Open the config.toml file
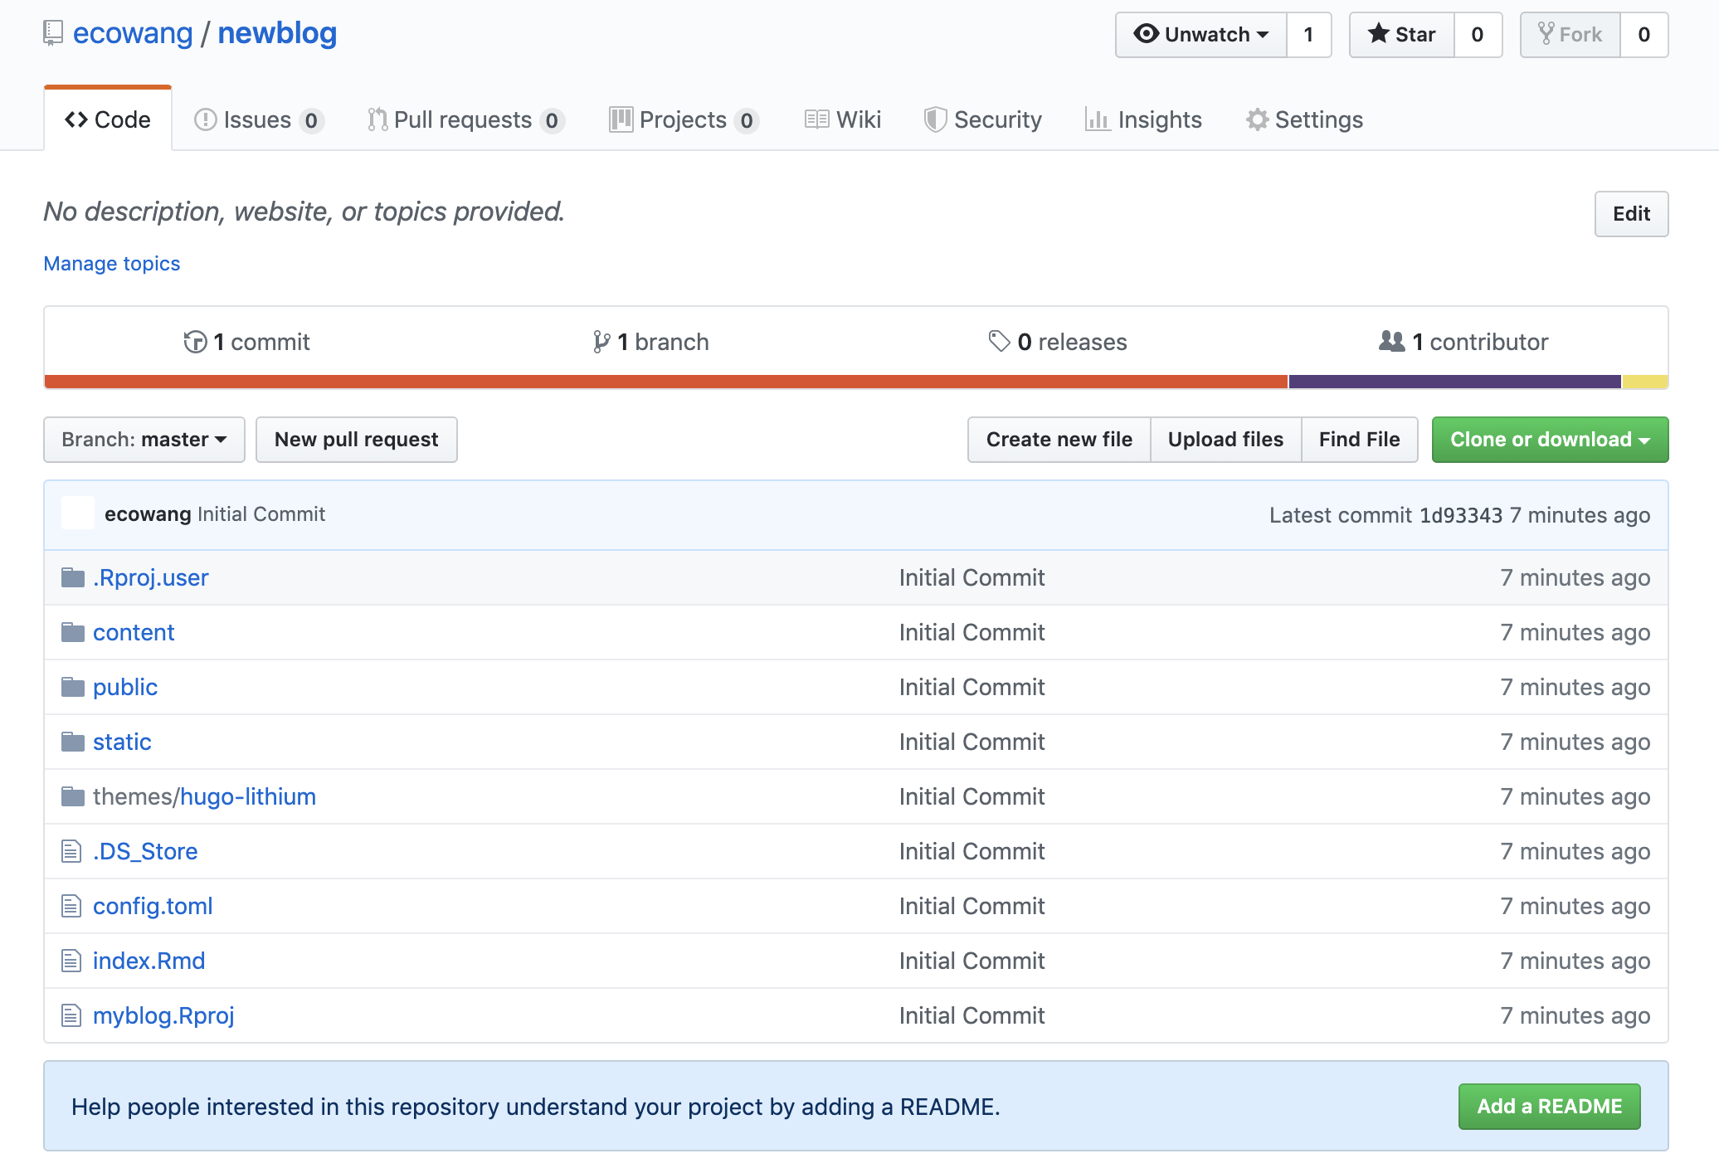This screenshot has width=1719, height=1168. tap(153, 906)
